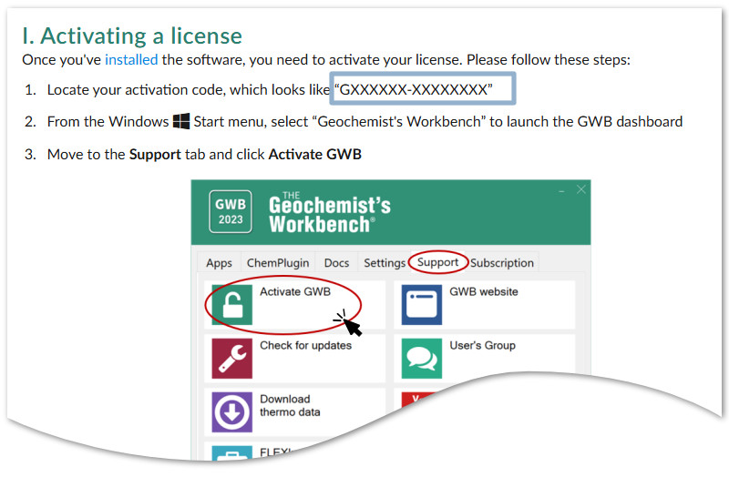Click the 'GXXXXXX-XXXXXXXX' activation code text
The image size is (729, 477).
(x=414, y=89)
